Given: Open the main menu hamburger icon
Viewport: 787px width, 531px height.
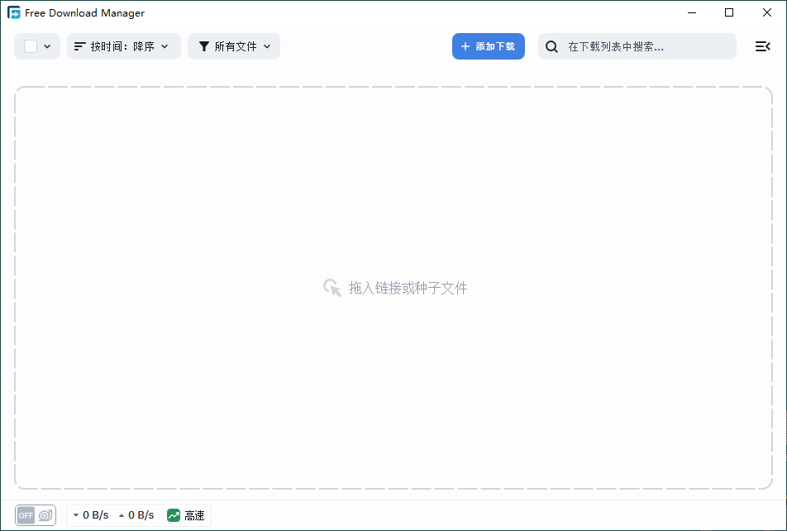Looking at the screenshot, I should click(x=762, y=46).
